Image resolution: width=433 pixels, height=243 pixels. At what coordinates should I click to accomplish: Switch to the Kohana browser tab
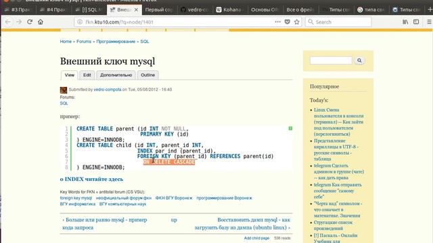(229, 9)
